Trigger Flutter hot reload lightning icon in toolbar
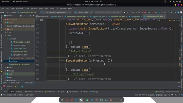This screenshot has width=183, height=103. [136, 12]
